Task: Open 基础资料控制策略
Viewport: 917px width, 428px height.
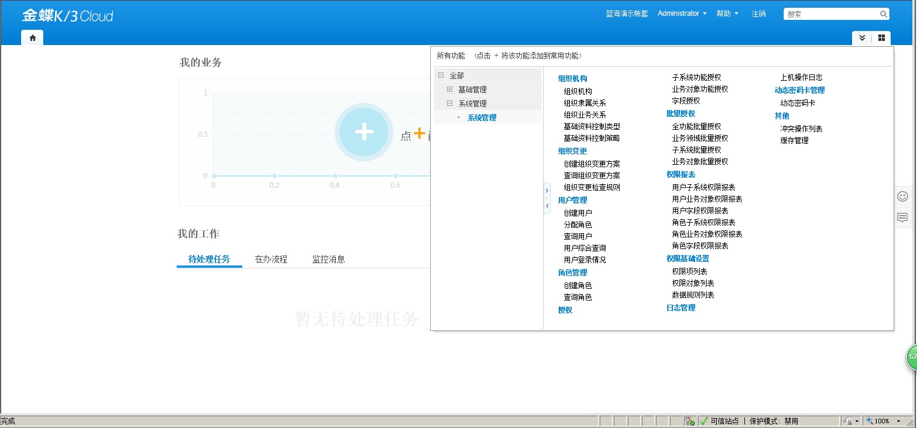Action: click(x=592, y=138)
